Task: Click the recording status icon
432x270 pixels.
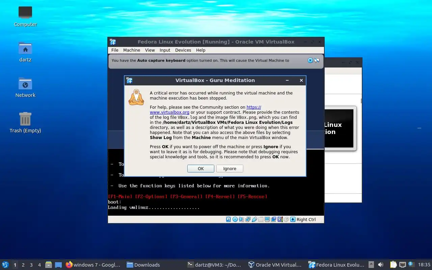Action: click(x=273, y=219)
